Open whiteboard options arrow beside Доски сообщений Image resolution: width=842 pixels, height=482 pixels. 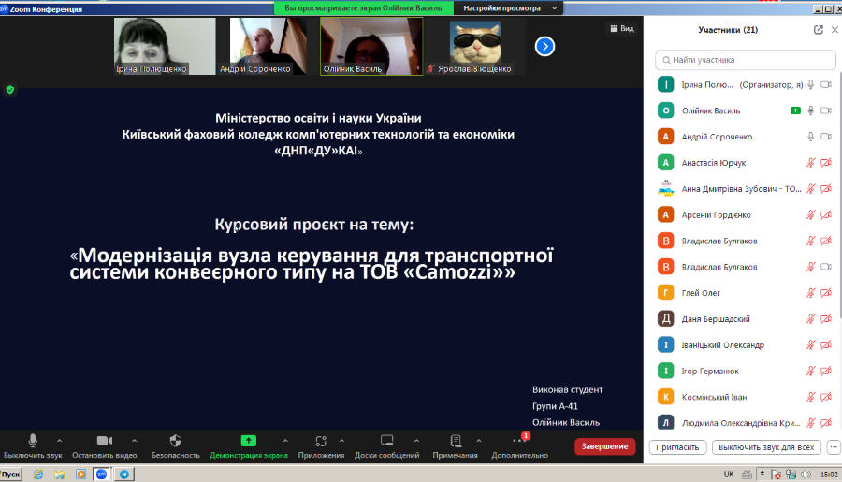tap(416, 441)
